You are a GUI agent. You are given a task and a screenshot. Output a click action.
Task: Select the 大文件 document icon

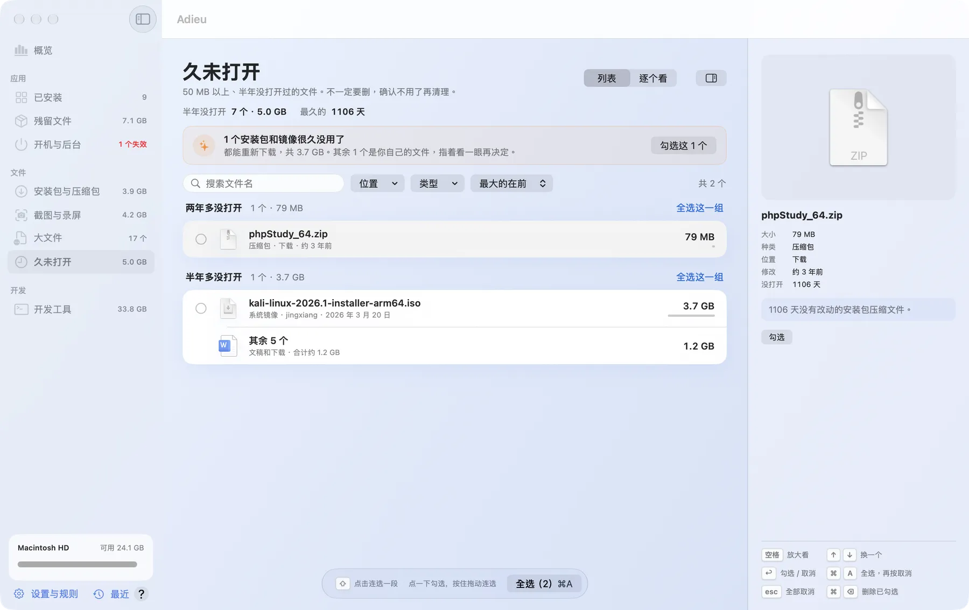click(x=20, y=238)
